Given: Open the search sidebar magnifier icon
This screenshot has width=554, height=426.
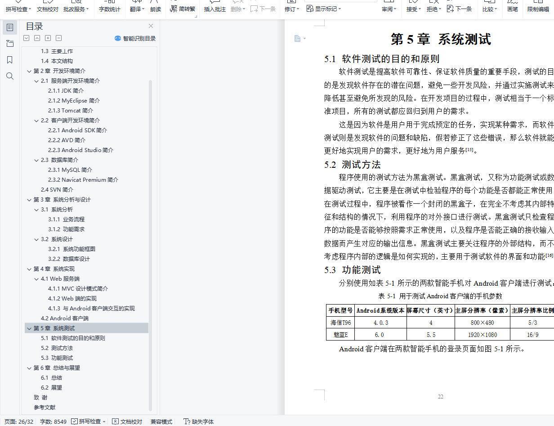Looking at the screenshot, I should [x=10, y=76].
